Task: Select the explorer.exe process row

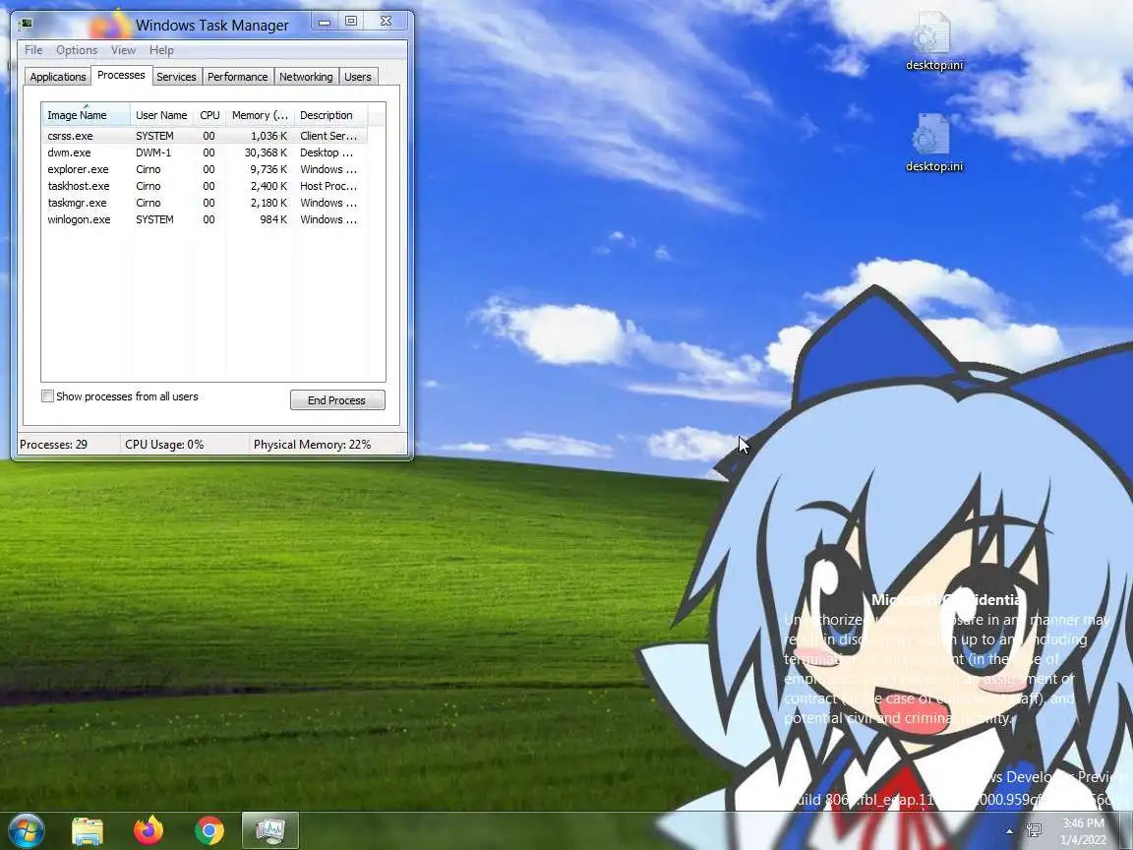Action: click(205, 169)
